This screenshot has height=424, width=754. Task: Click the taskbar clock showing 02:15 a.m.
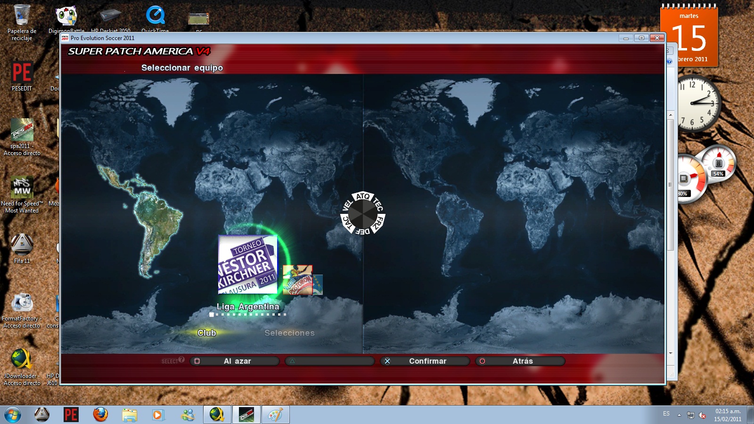pos(728,415)
